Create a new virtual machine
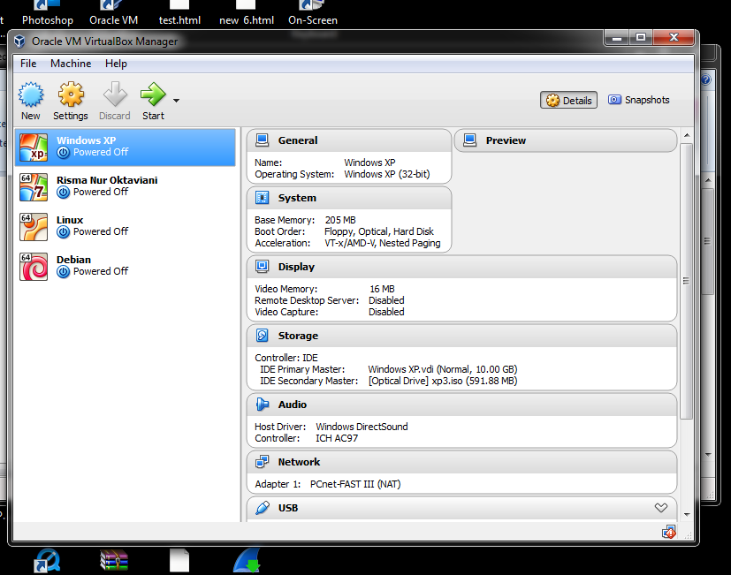The width and height of the screenshot is (731, 575). point(30,100)
